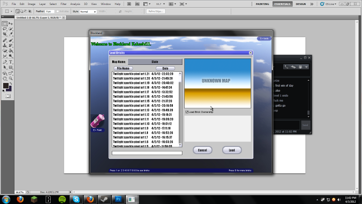
Task: Select the Type tool
Action: pyautogui.click(x=10, y=62)
